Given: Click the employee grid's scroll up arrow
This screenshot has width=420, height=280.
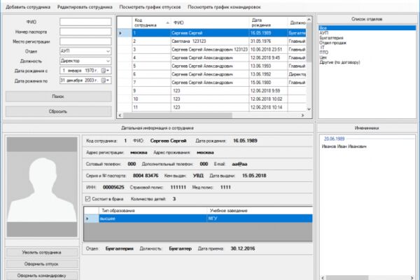Looking at the screenshot, I should click(309, 20).
